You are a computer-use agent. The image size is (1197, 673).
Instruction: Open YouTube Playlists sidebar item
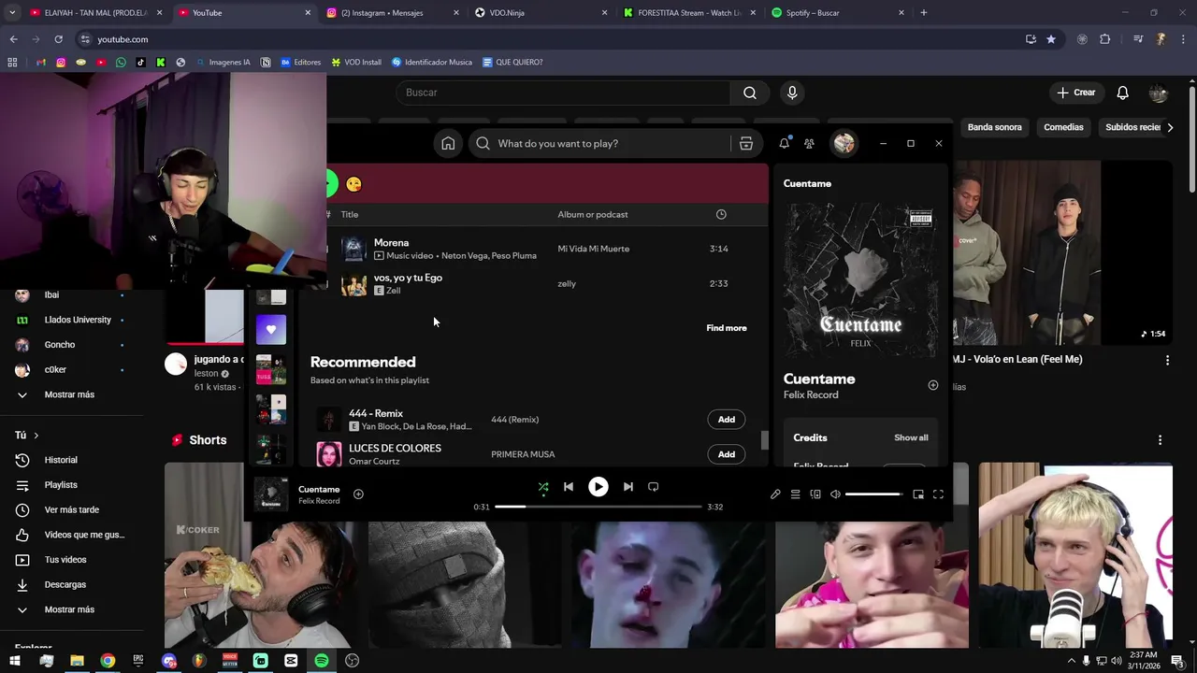pyautogui.click(x=61, y=485)
